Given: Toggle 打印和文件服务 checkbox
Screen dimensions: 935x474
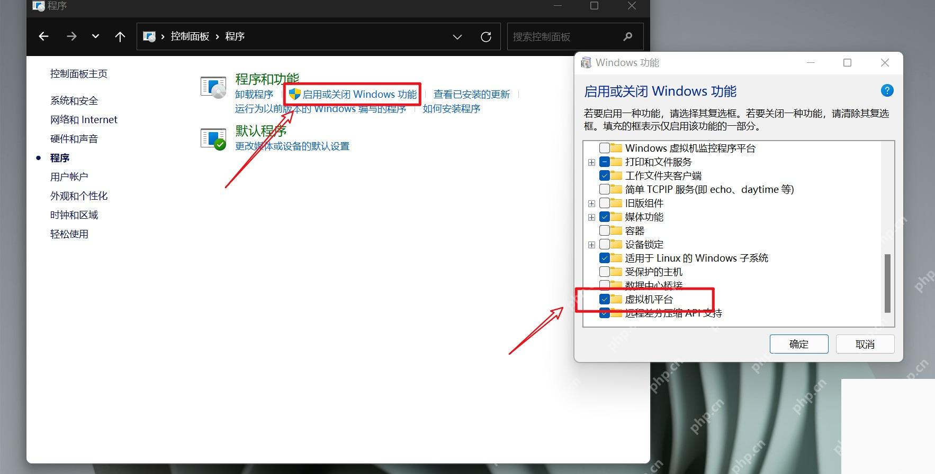Looking at the screenshot, I should coord(604,162).
